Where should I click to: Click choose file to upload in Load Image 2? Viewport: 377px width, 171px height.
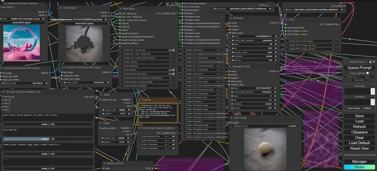pyautogui.click(x=84, y=23)
